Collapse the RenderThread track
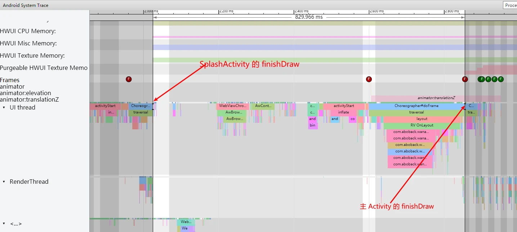This screenshot has width=517, height=232. click(x=4, y=182)
